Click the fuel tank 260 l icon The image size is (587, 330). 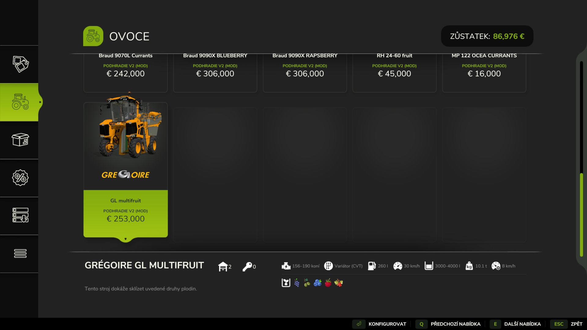tap(372, 266)
